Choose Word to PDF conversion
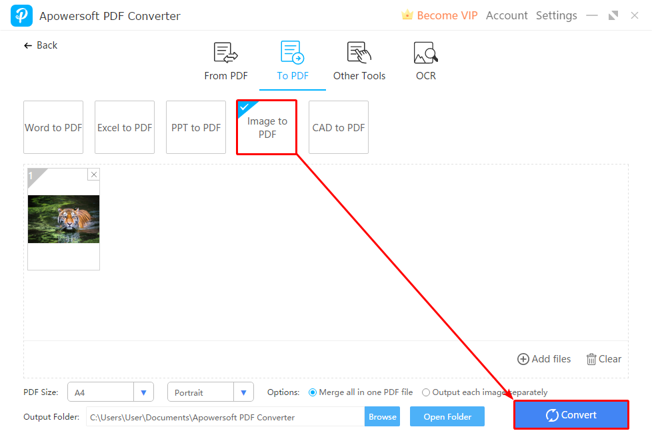652x445 pixels. 53,127
